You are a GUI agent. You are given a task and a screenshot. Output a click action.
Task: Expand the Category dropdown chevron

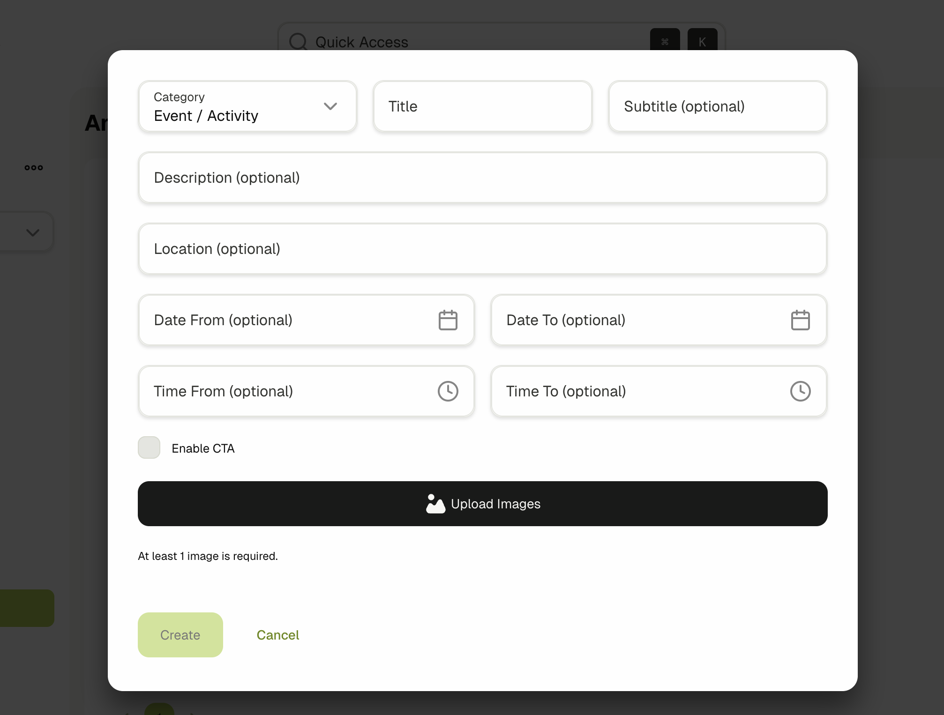[330, 106]
